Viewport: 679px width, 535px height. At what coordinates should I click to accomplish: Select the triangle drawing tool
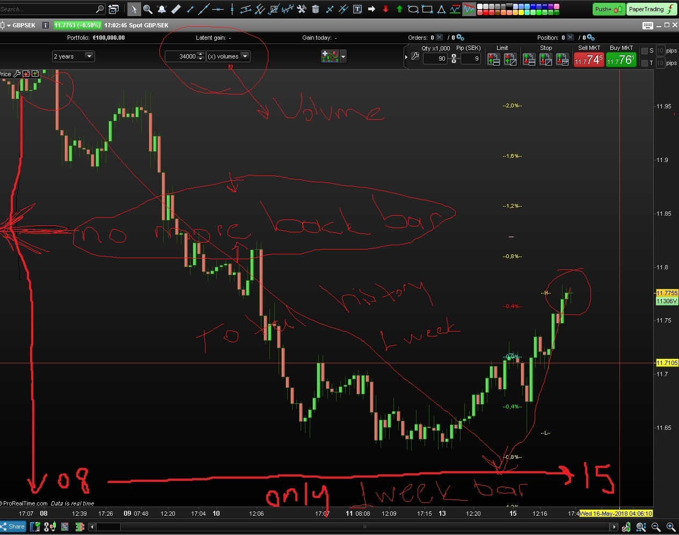click(x=441, y=9)
